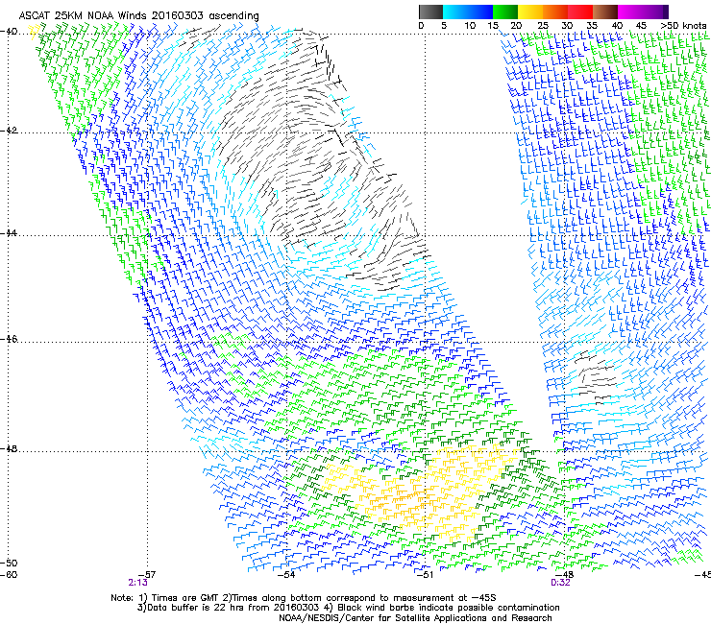Click the '-50' latitude axis label
The image size is (711, 624).
coord(9,563)
